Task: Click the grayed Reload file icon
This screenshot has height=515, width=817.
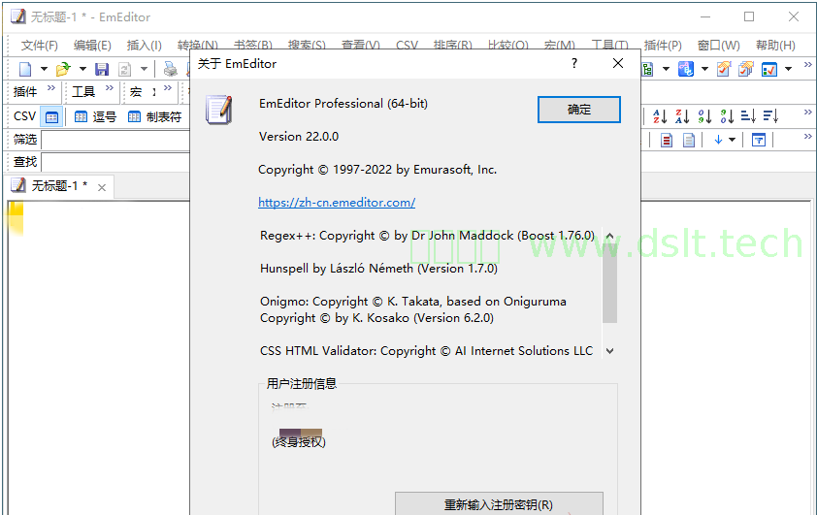Action: coord(124,69)
